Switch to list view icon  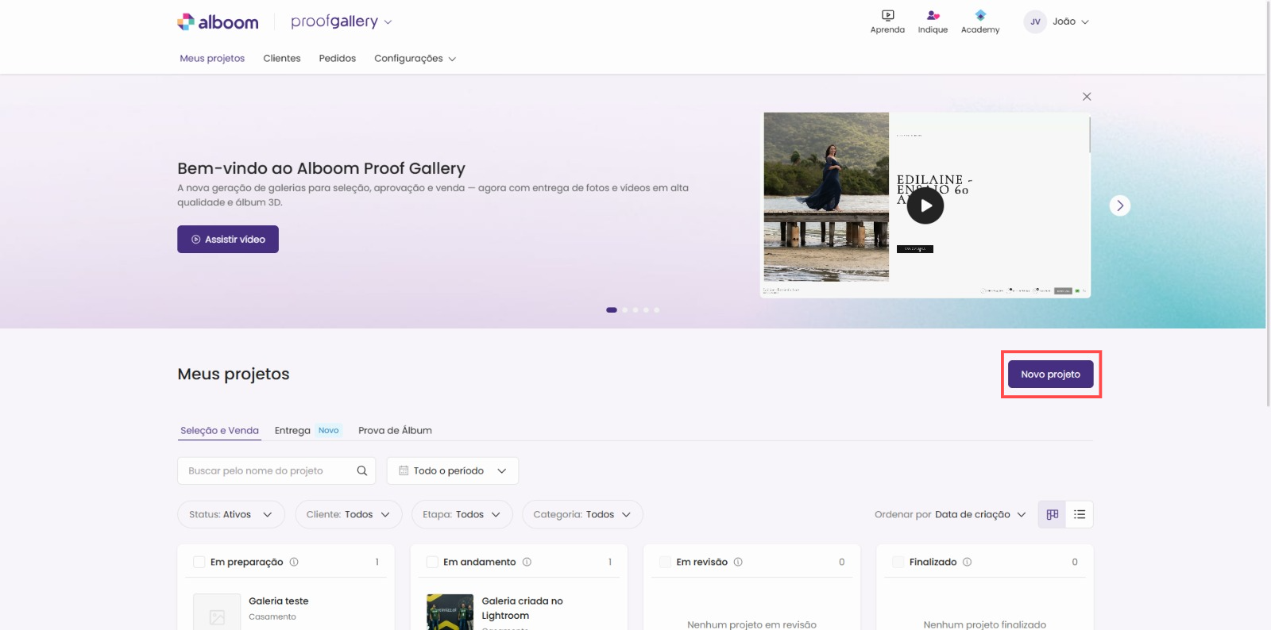point(1080,514)
